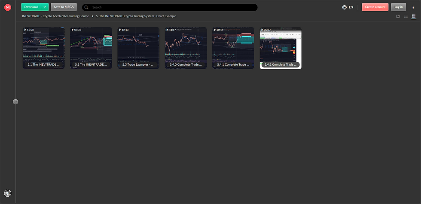Click the '5.3 Trade Examples - ...' file name
The height and width of the screenshot is (204, 421).
(138, 65)
